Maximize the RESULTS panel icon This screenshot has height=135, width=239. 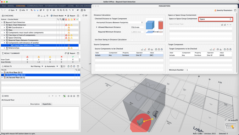point(78,66)
